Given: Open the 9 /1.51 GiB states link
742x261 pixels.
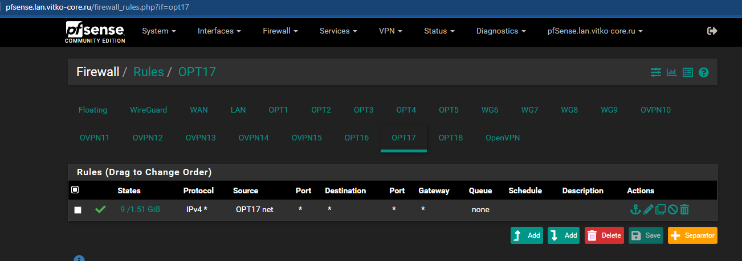Looking at the screenshot, I should click(140, 209).
